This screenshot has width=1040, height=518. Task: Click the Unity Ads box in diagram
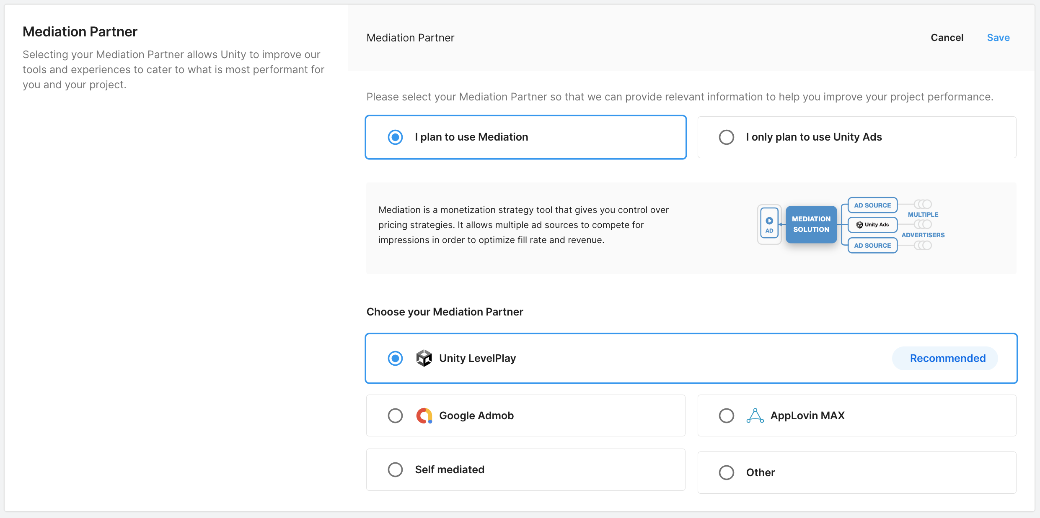[872, 225]
